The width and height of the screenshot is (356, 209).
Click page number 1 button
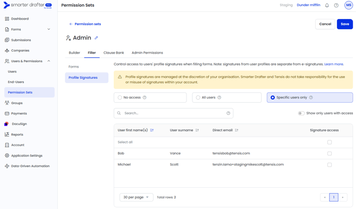(x=334, y=197)
